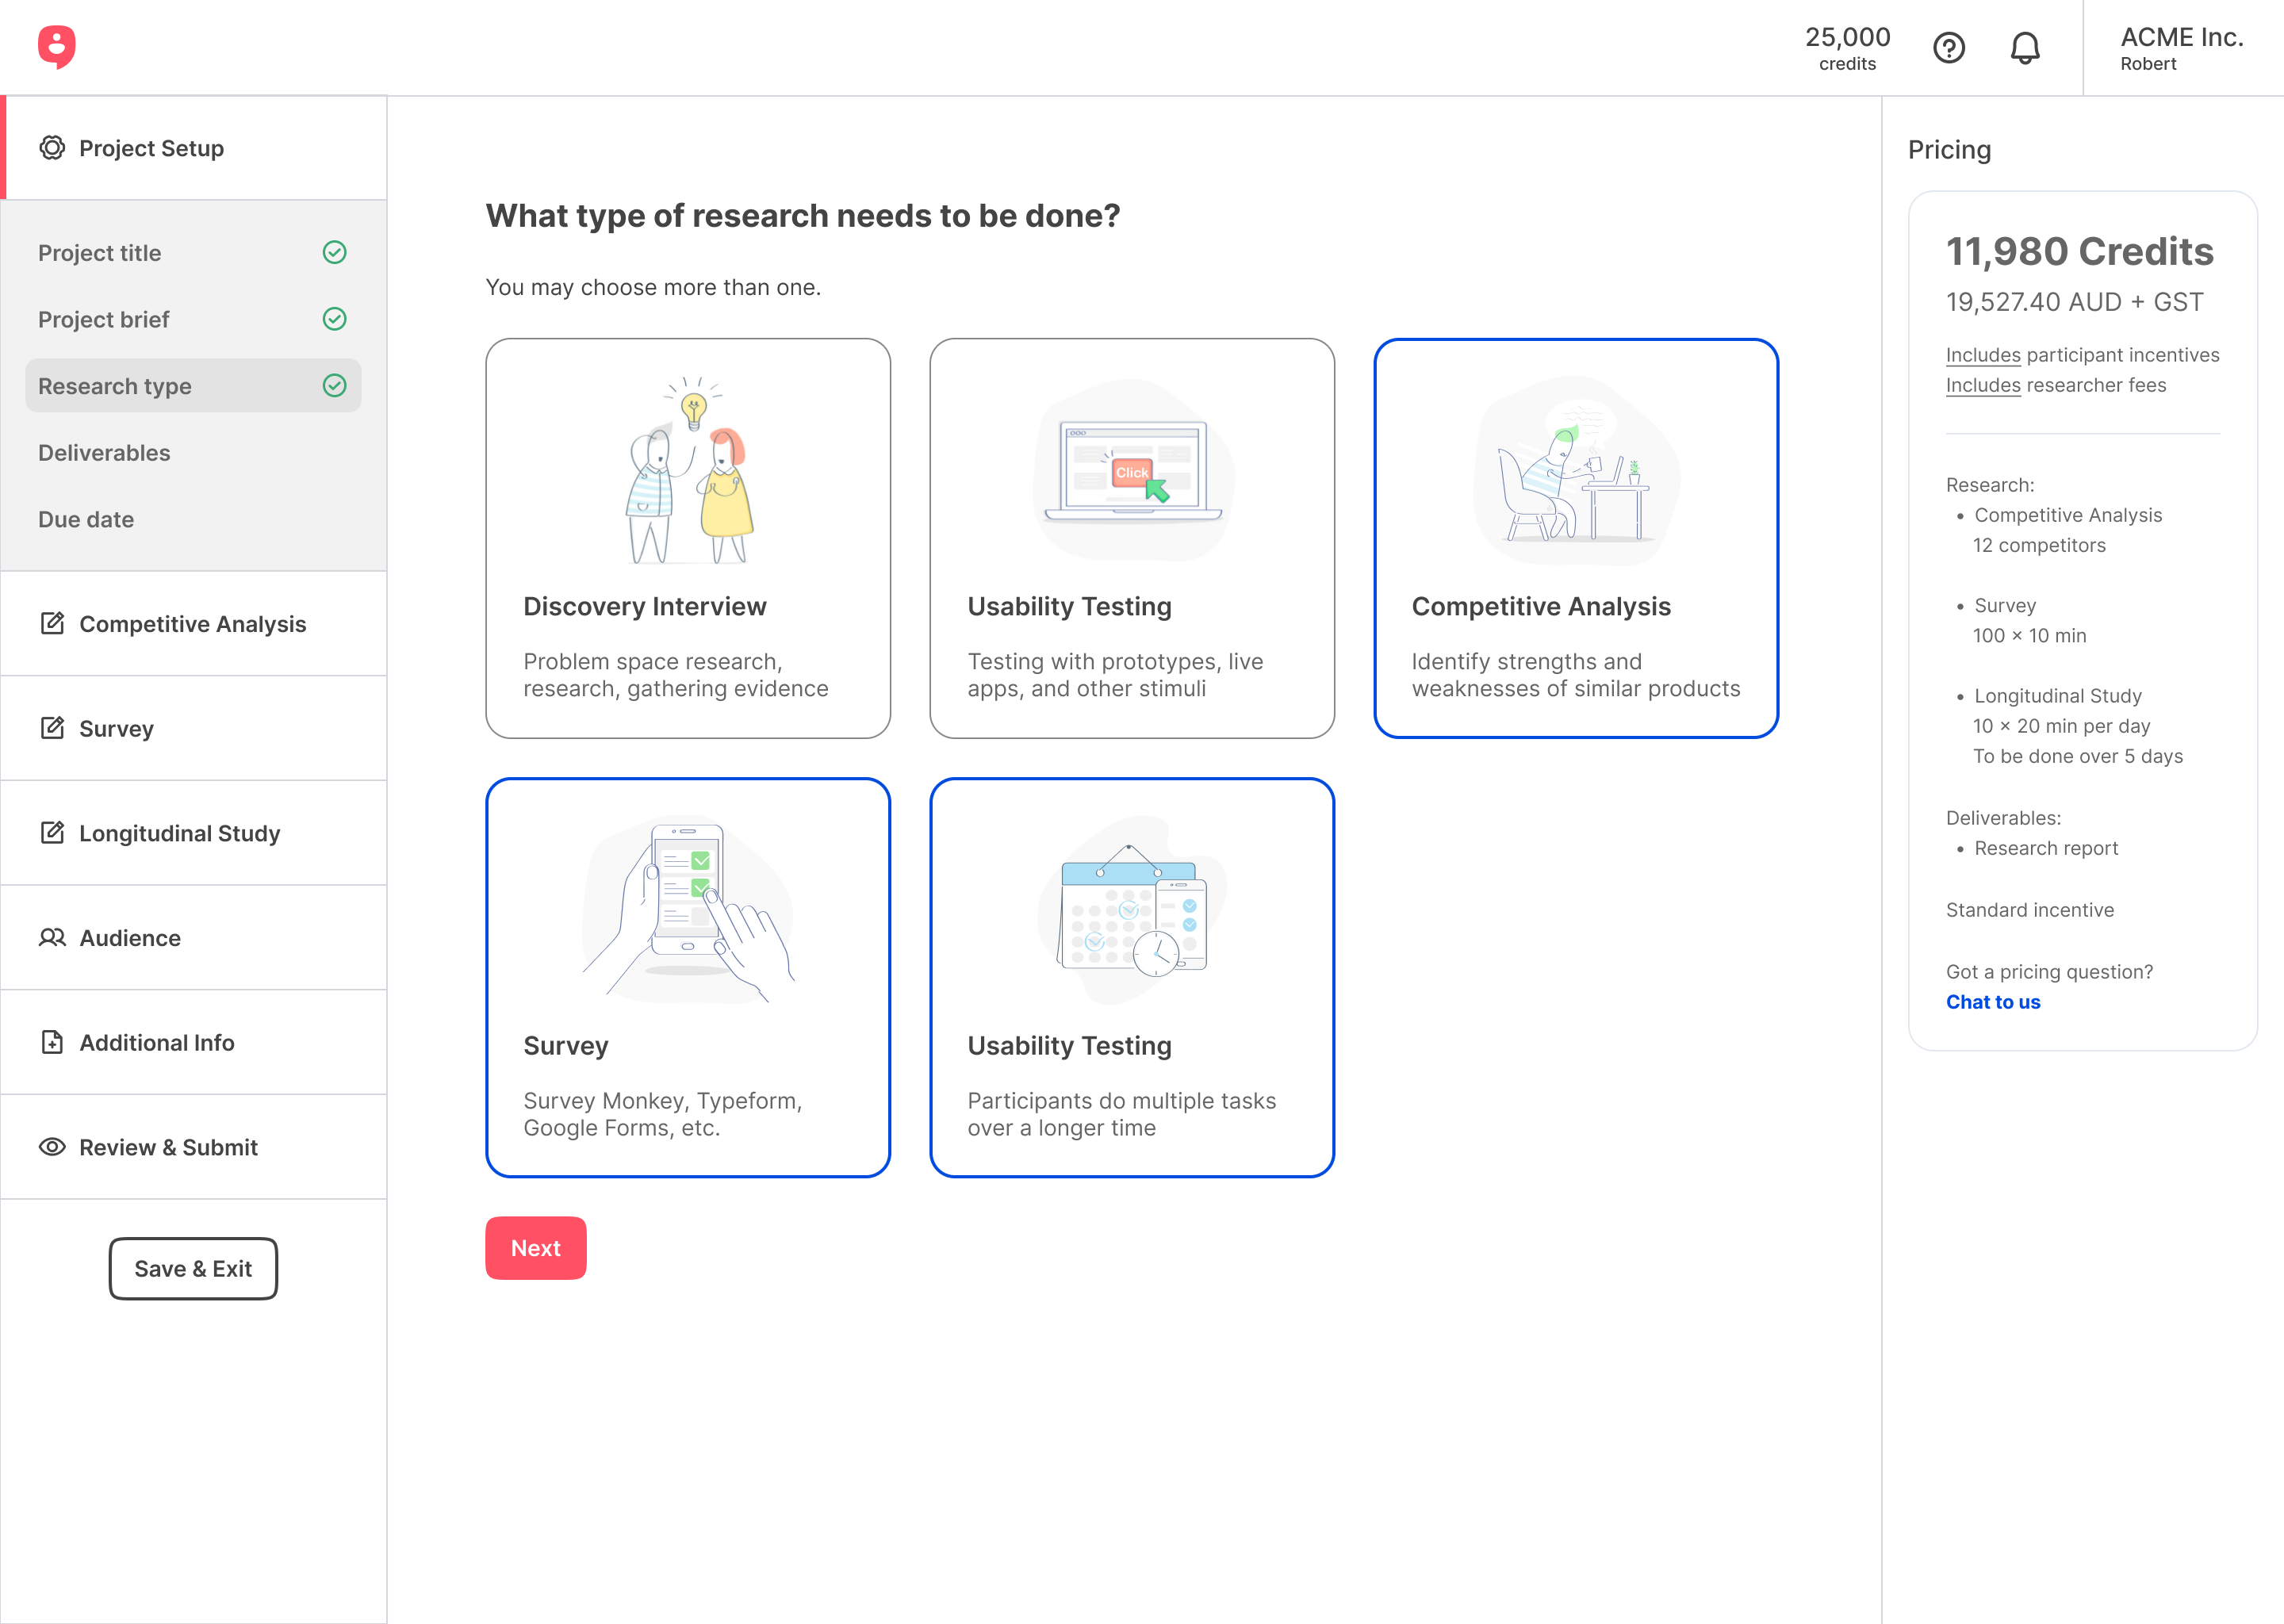The image size is (2284, 1624).
Task: Open the ACME Inc. Robert account menu
Action: pos(2181,48)
